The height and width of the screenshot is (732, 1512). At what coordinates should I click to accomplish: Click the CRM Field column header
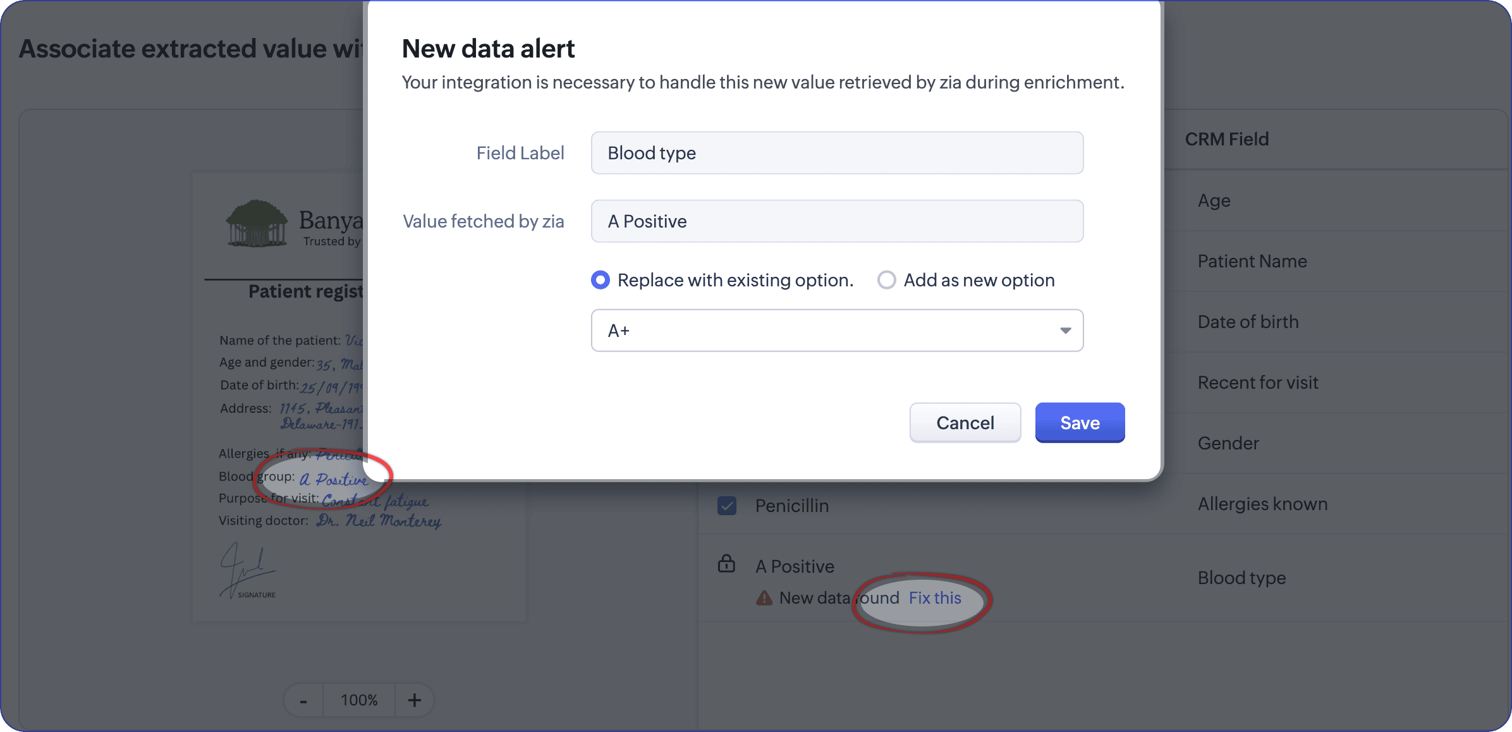point(1226,139)
